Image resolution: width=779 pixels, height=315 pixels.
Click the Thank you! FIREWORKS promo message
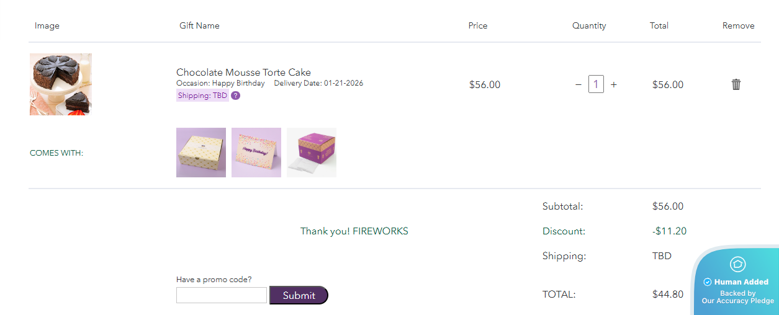[354, 231]
